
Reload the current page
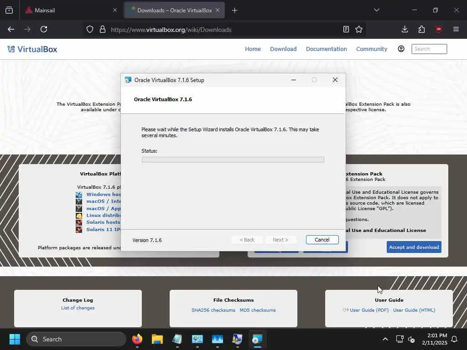point(44,30)
